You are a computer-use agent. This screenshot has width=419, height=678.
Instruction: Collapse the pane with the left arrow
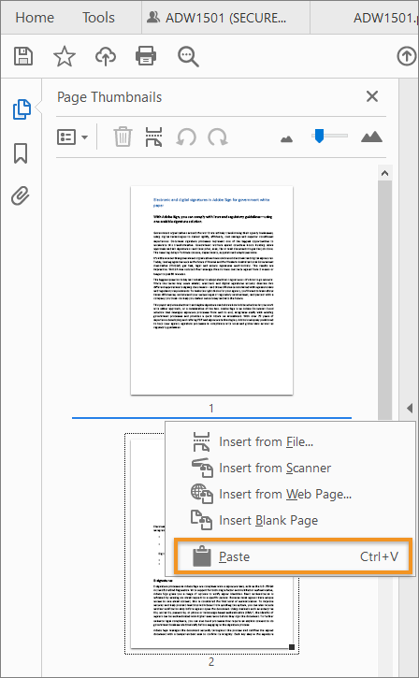(410, 408)
